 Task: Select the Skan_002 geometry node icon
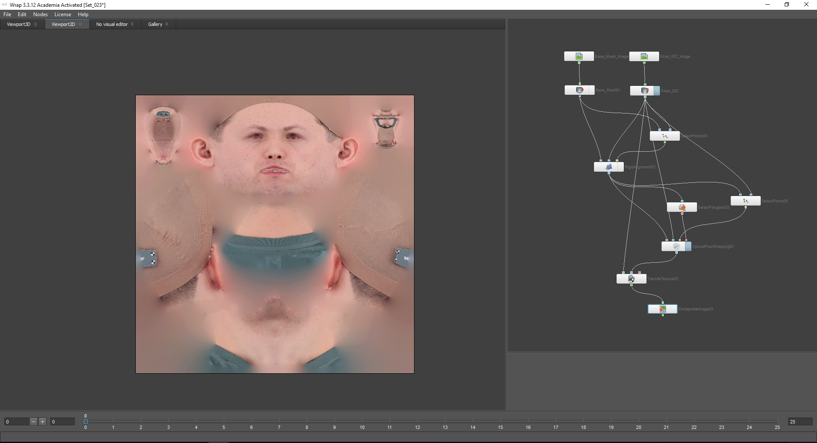tap(645, 91)
